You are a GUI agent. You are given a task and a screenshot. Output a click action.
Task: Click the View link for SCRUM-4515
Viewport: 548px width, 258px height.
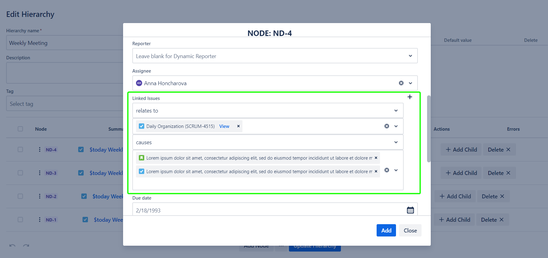tap(224, 126)
